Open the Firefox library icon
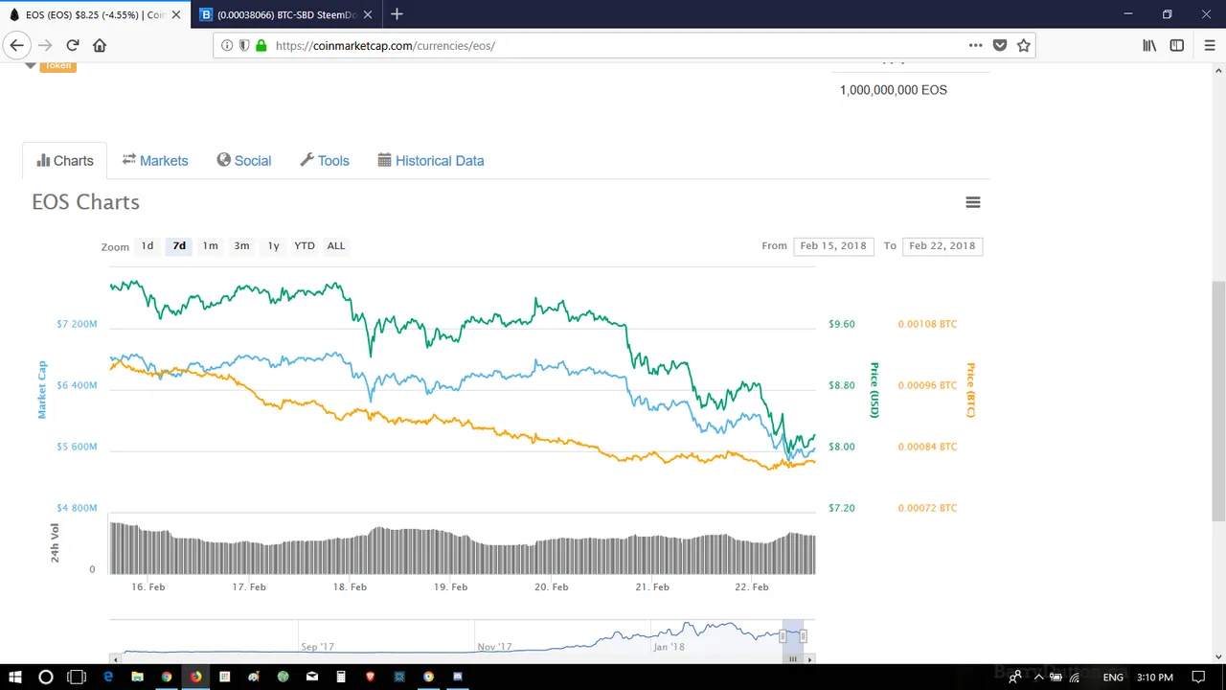1226x690 pixels. point(1149,45)
